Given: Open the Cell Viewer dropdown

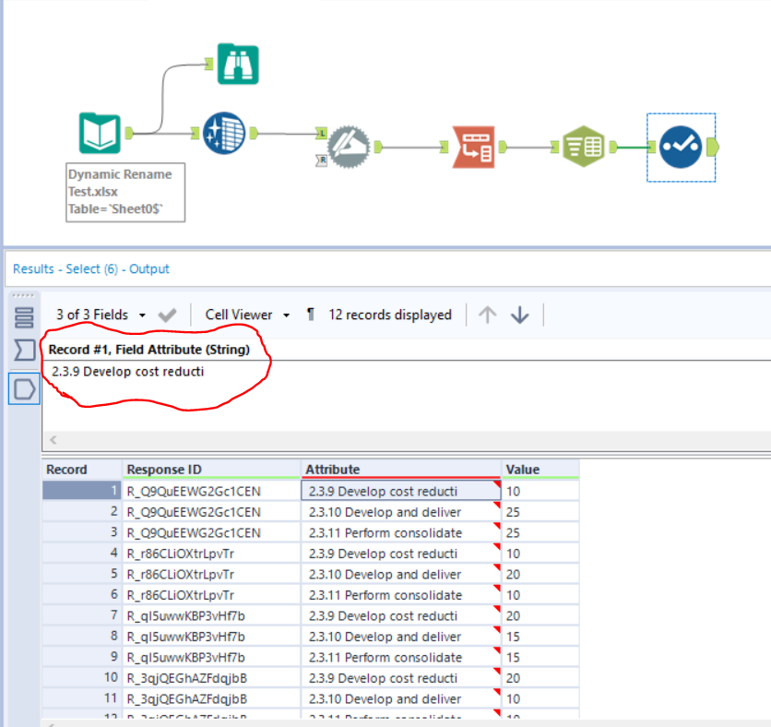Looking at the screenshot, I should point(247,315).
